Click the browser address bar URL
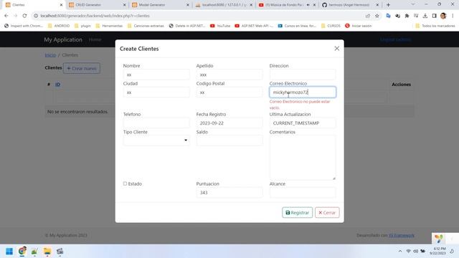 tap(95, 16)
